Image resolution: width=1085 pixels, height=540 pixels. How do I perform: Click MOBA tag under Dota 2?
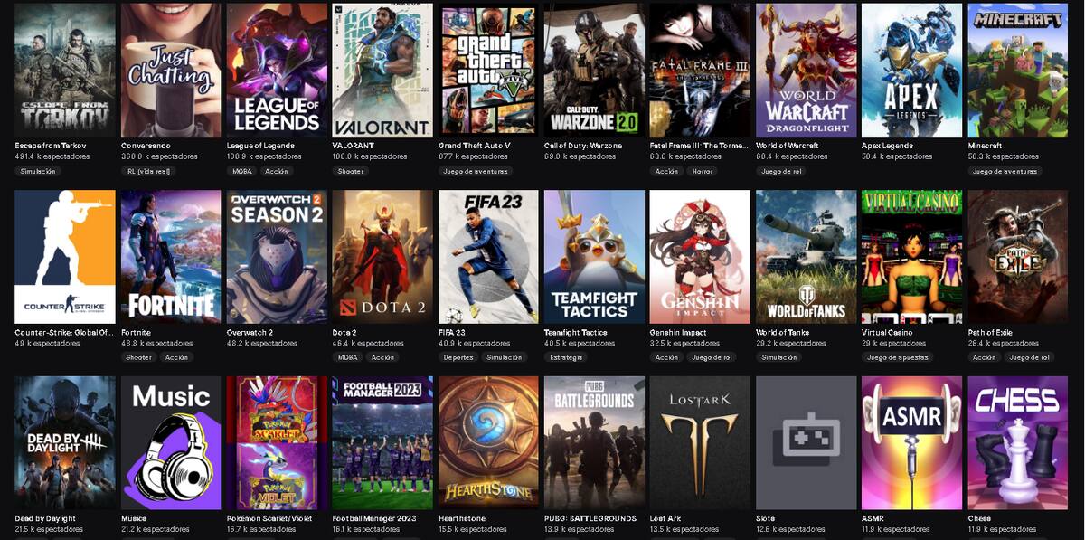coord(348,357)
